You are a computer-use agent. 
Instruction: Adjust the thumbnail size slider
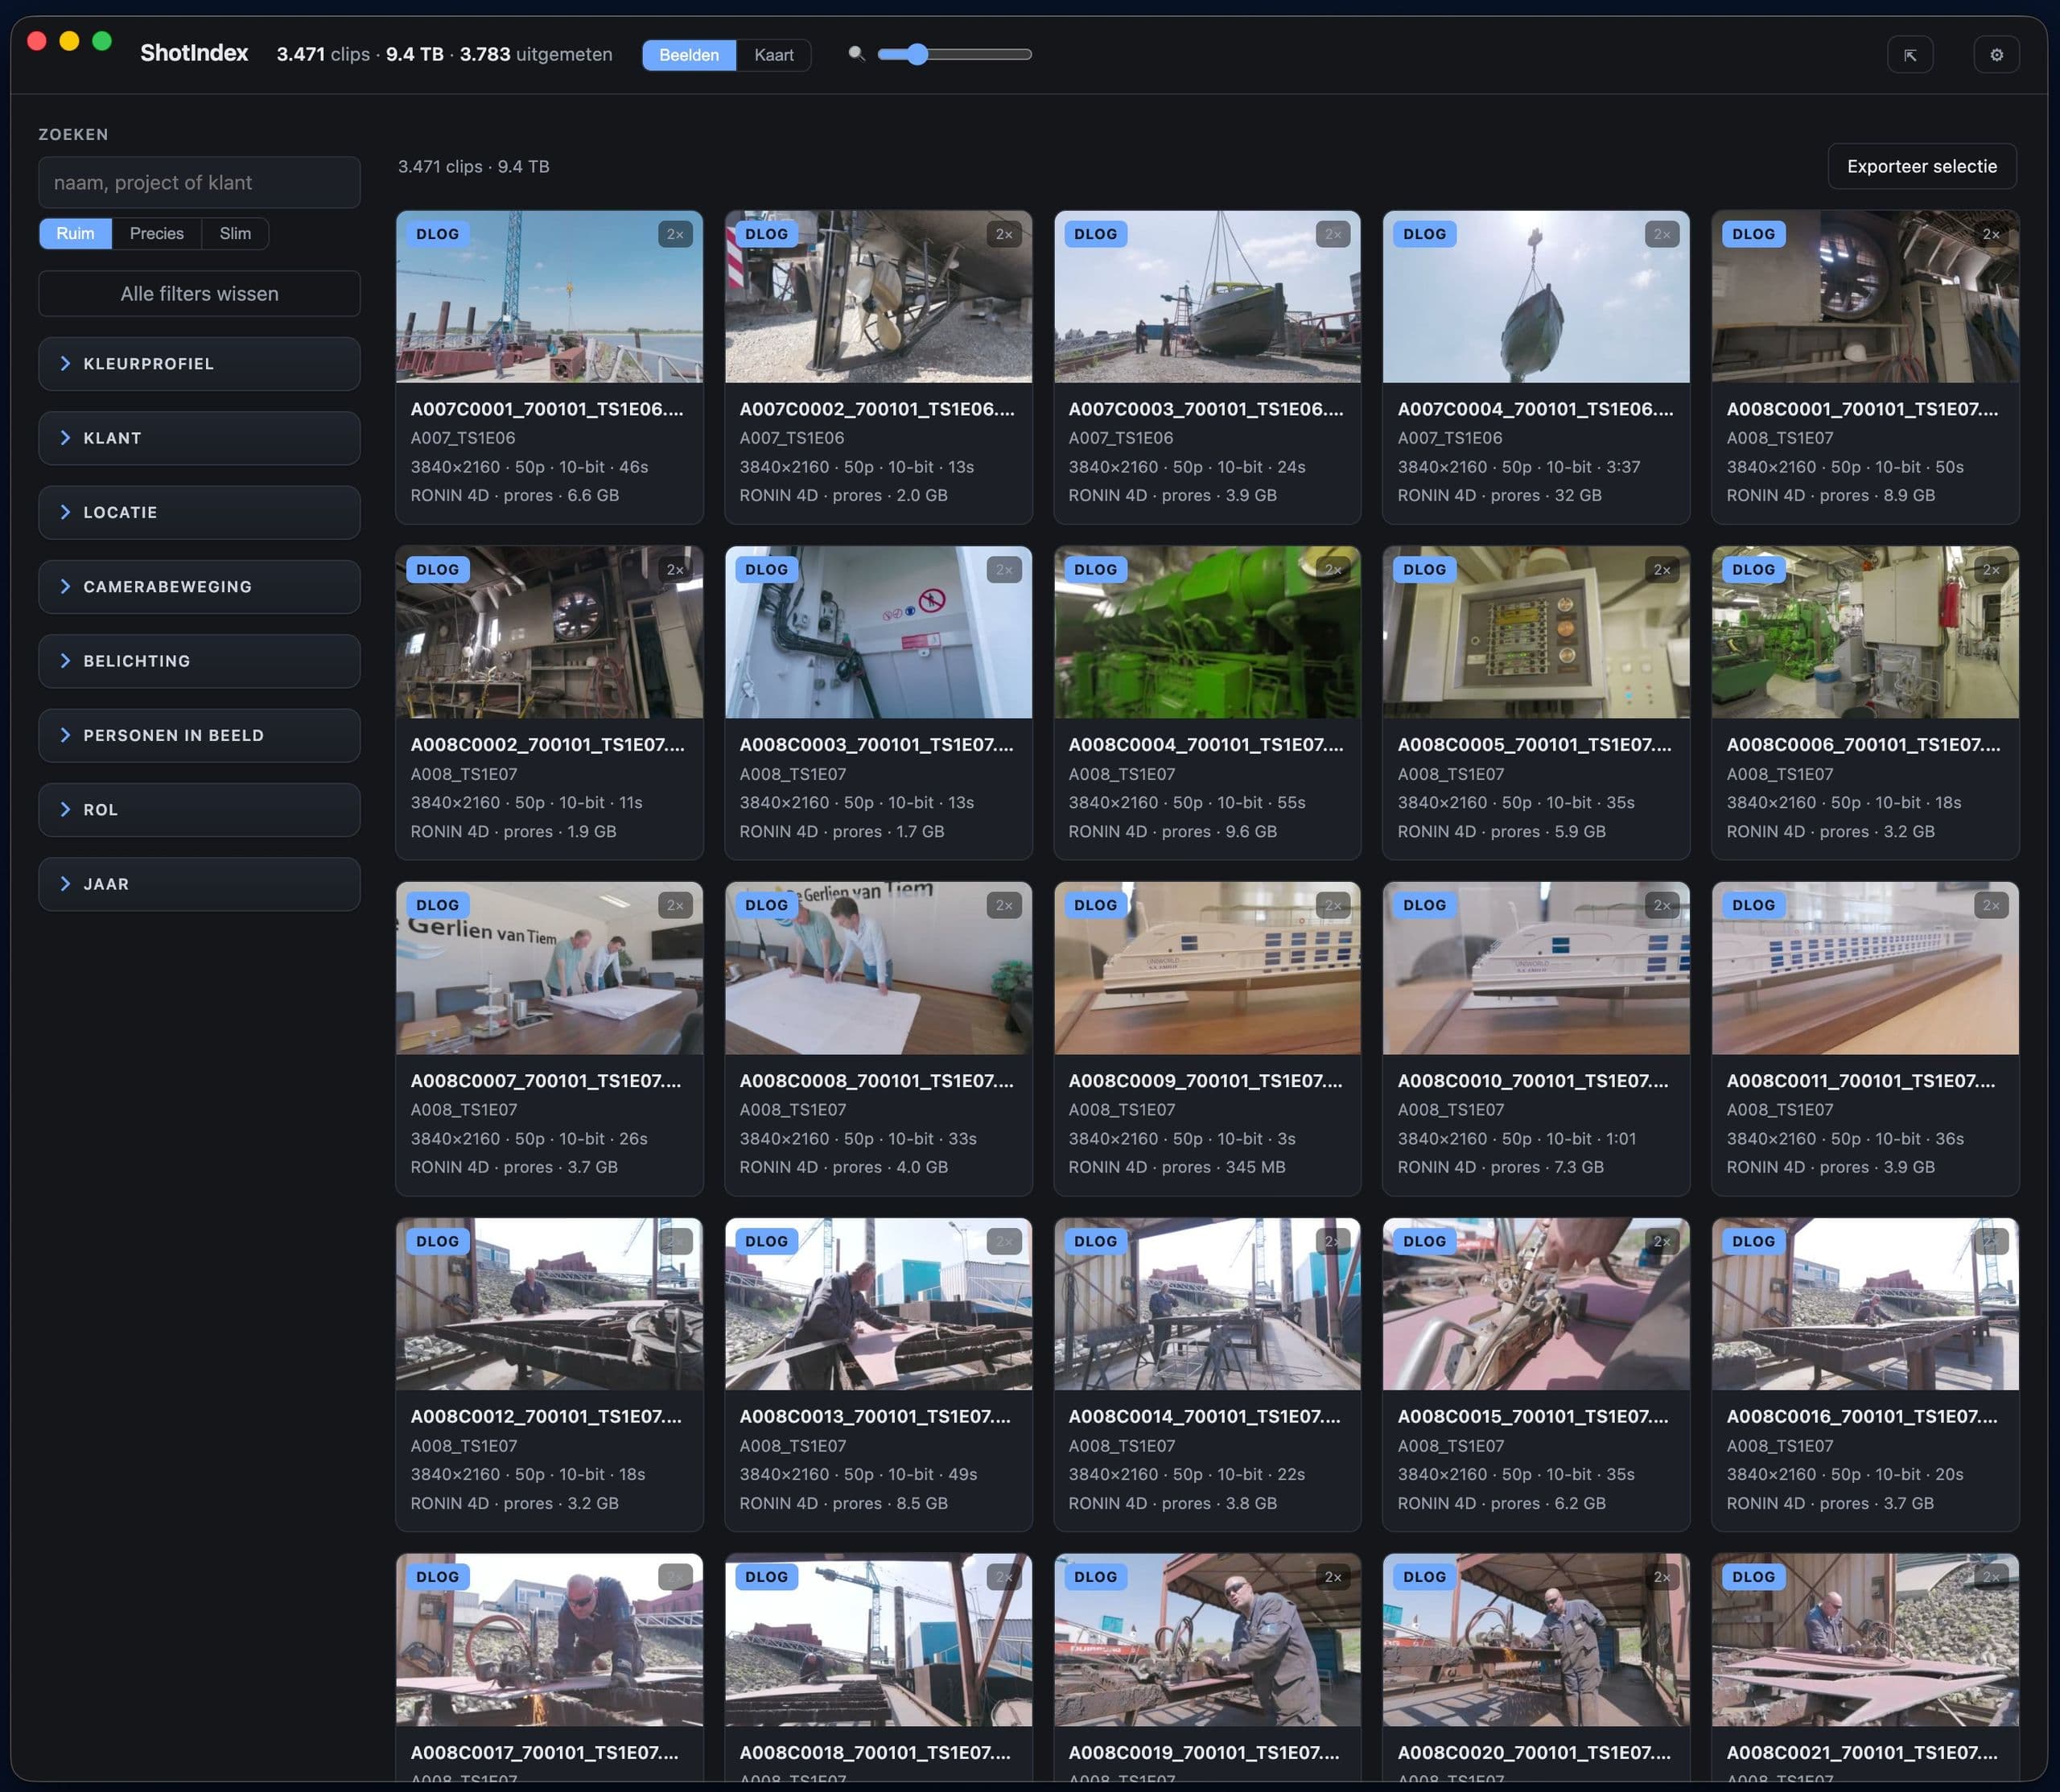[954, 54]
